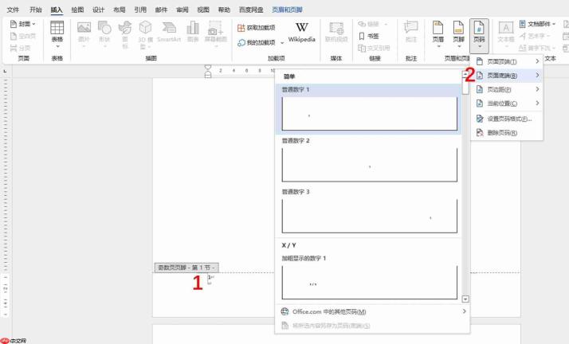Click the 页码 page number button

point(479,35)
